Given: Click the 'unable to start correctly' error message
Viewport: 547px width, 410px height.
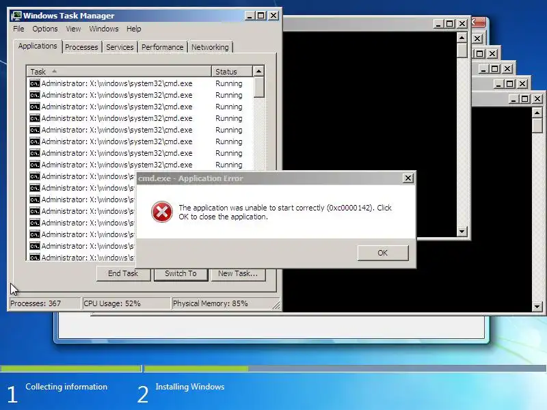Looking at the screenshot, I should coord(285,212).
